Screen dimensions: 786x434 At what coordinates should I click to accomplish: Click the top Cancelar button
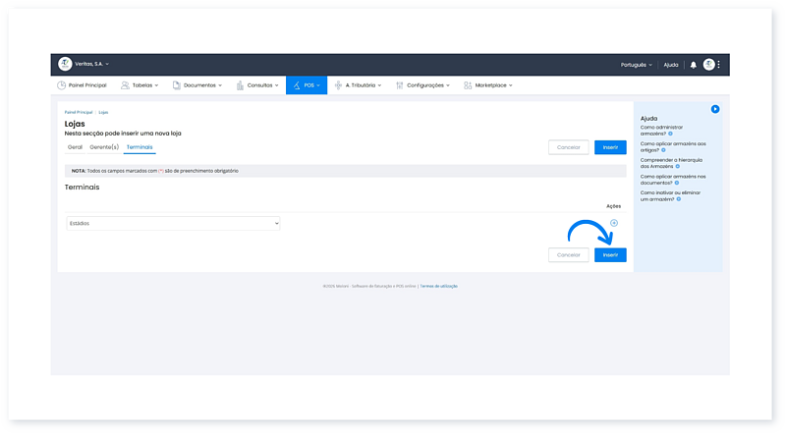568,147
